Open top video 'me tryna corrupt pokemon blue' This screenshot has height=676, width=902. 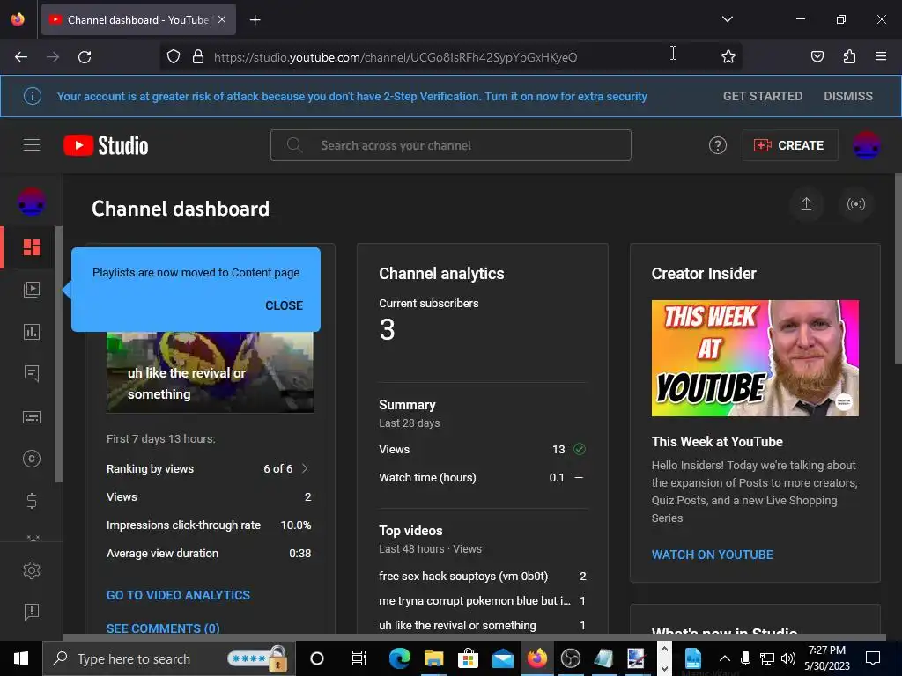(475, 600)
